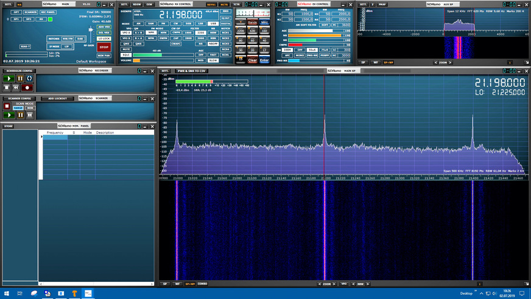Click the recorder rewind icon
Screen dimensions: 531x299
click(16, 88)
